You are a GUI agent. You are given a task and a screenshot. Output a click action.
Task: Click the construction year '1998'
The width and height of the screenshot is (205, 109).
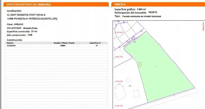(x=30, y=35)
